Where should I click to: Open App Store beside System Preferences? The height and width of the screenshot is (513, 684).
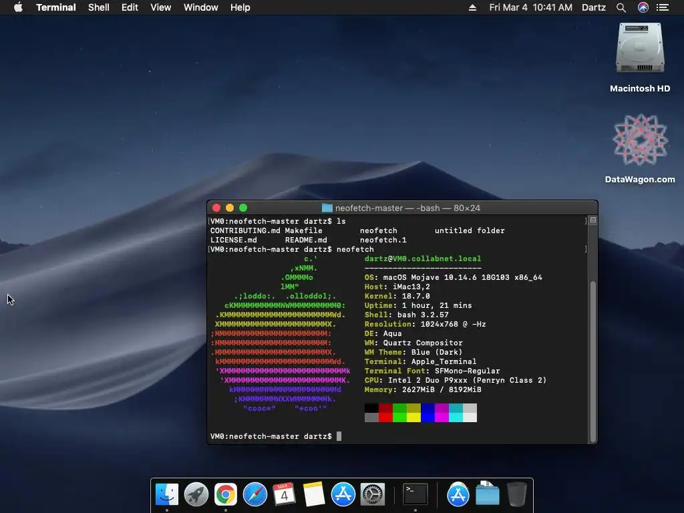(x=343, y=494)
